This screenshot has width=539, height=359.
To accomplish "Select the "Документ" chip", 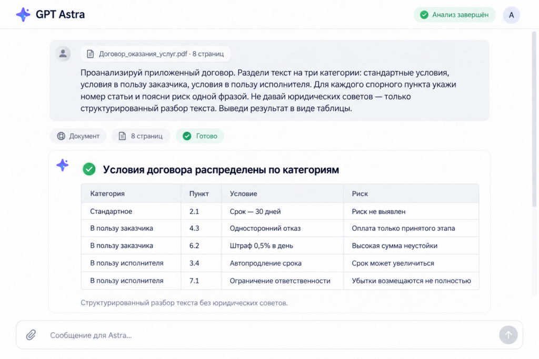I will point(78,136).
